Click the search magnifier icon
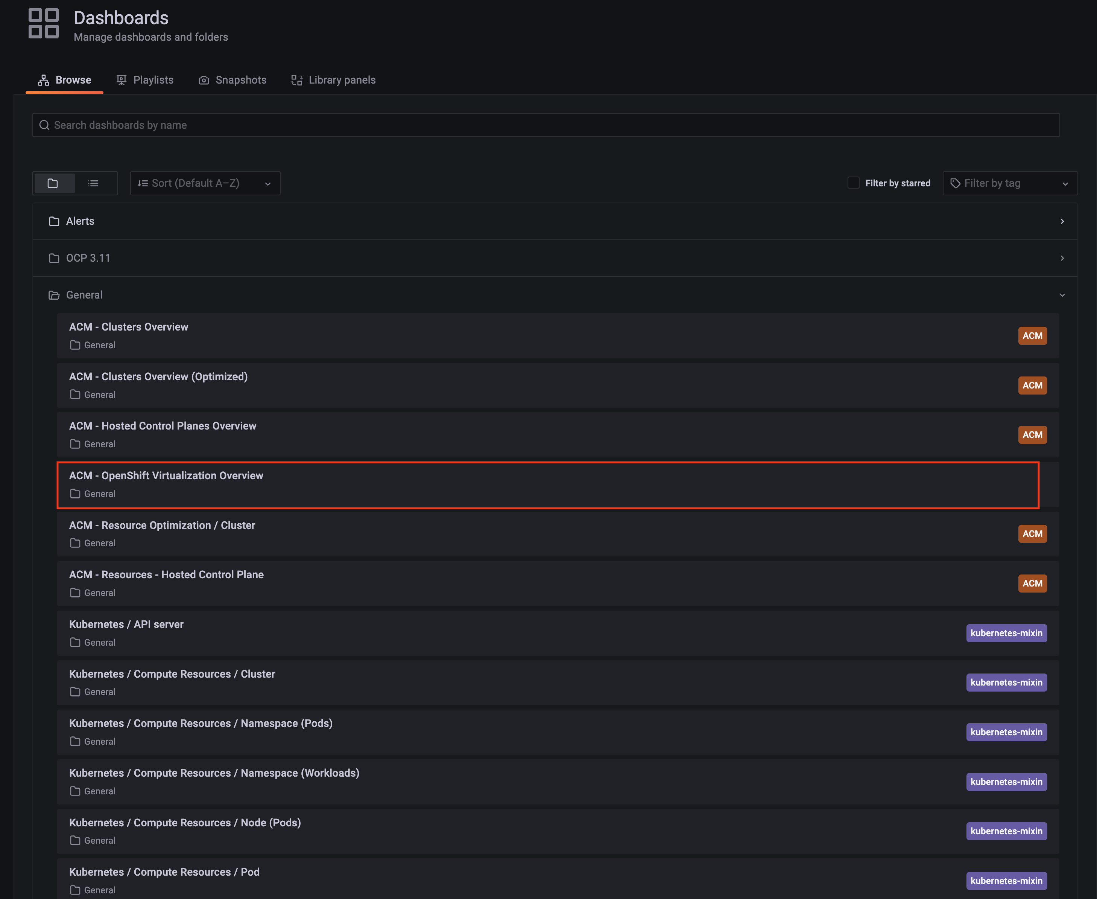This screenshot has height=899, width=1097. pos(44,125)
